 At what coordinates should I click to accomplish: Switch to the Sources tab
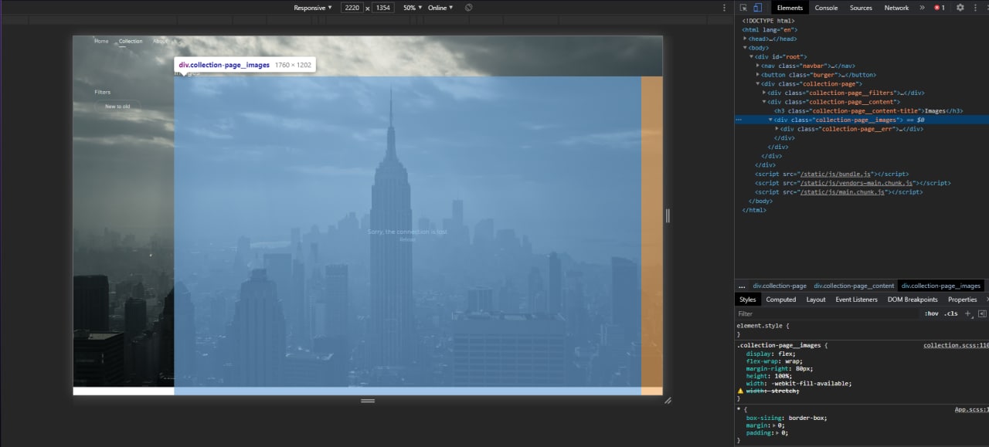coord(861,8)
